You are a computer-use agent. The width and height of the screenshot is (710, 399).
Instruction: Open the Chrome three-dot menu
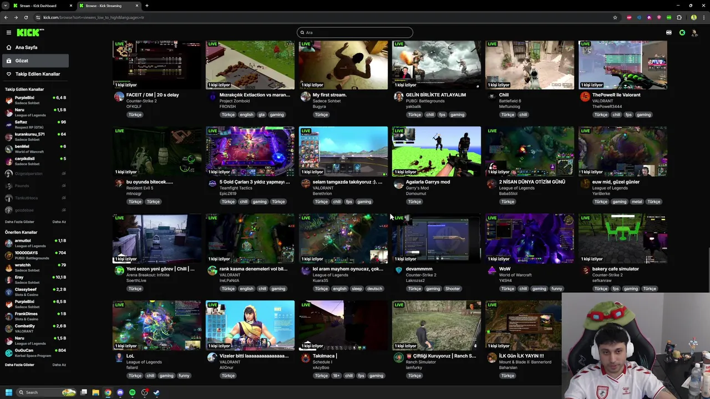(x=703, y=17)
